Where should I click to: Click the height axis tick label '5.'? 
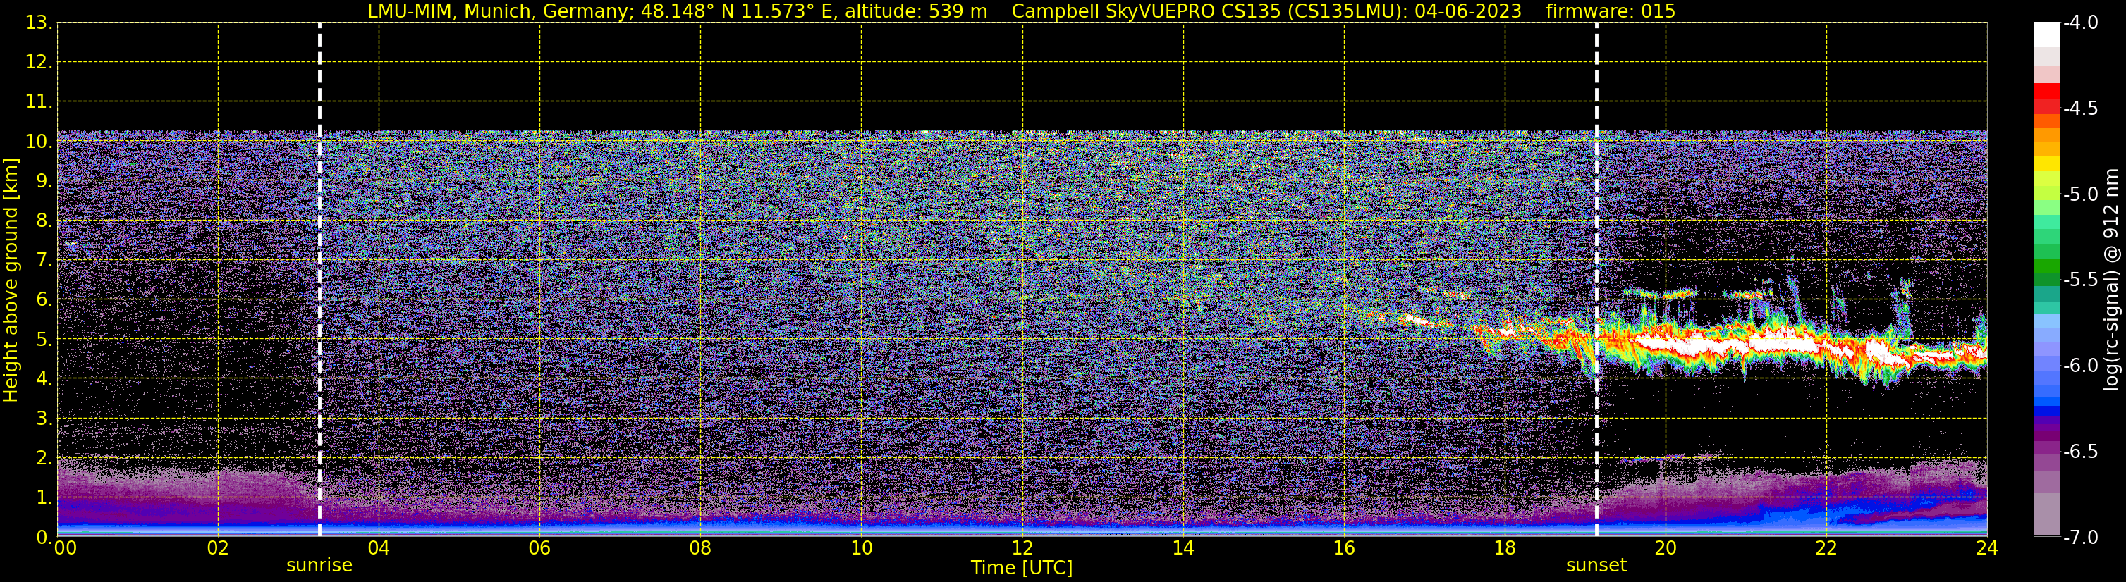[44, 340]
